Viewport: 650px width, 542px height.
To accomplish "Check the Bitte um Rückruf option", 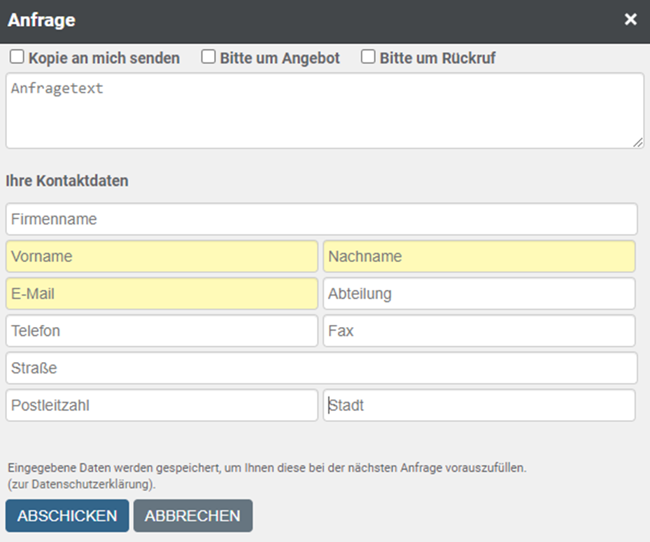I will click(x=368, y=57).
